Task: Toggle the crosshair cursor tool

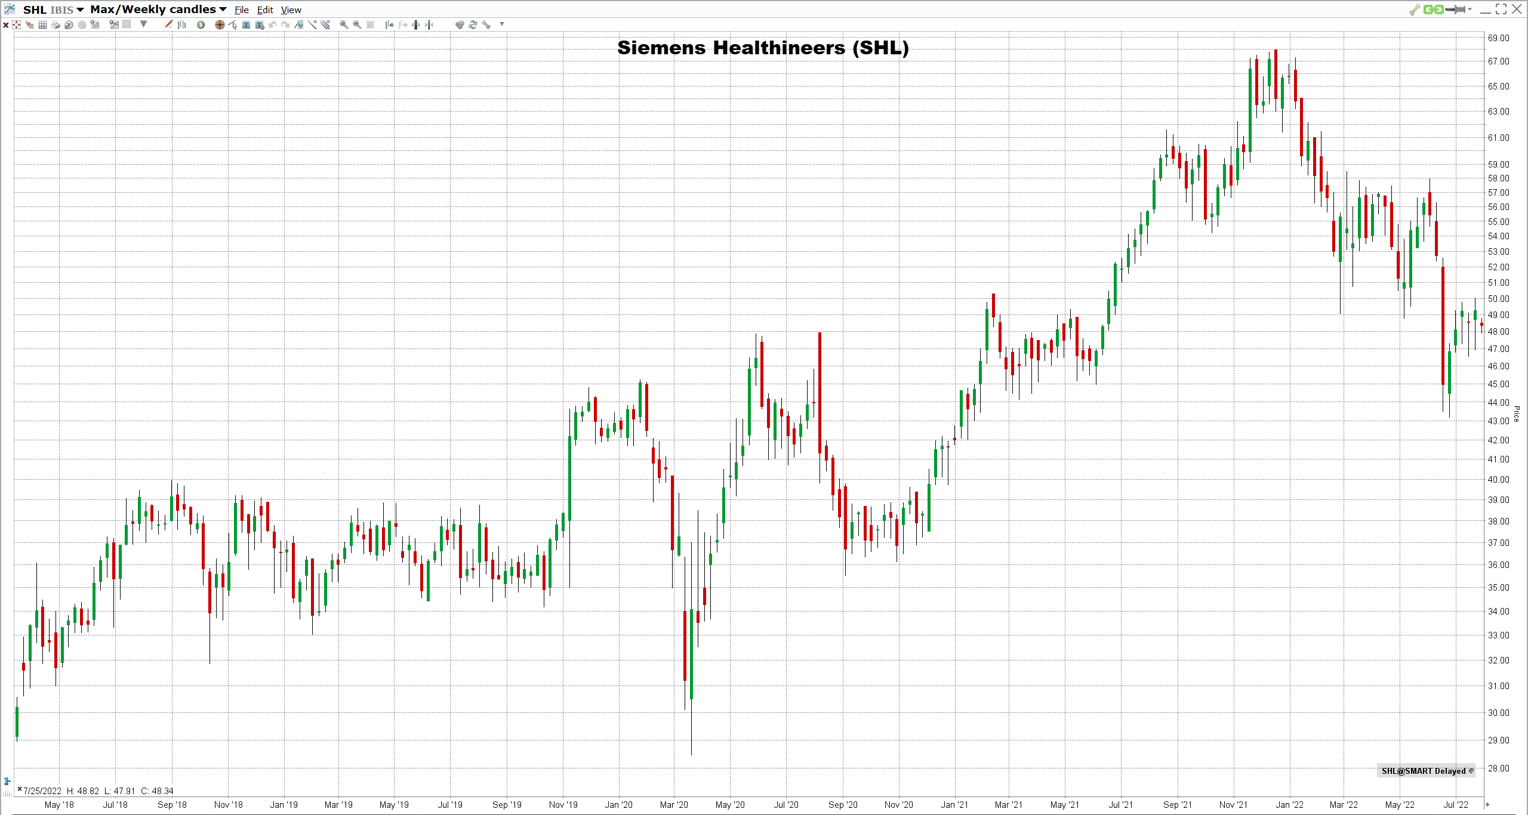Action: pos(220,25)
